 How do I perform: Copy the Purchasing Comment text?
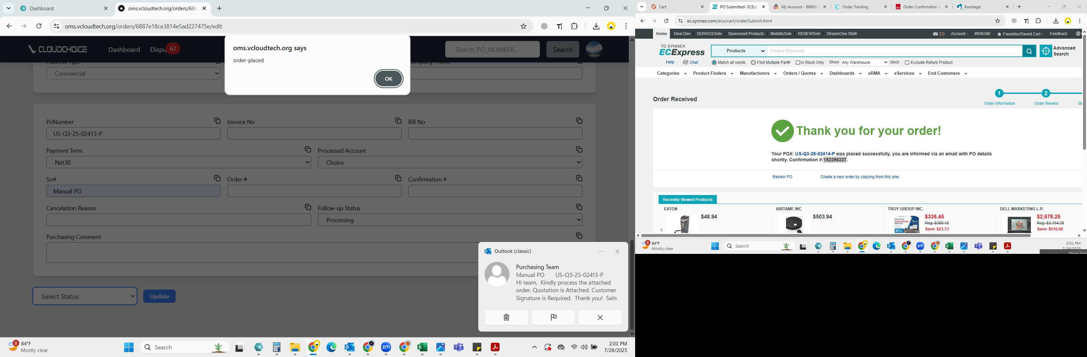(579, 236)
